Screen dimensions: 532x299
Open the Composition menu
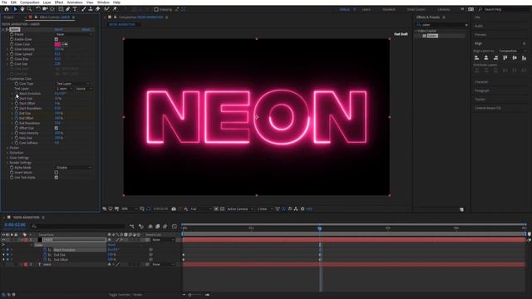click(x=30, y=2)
